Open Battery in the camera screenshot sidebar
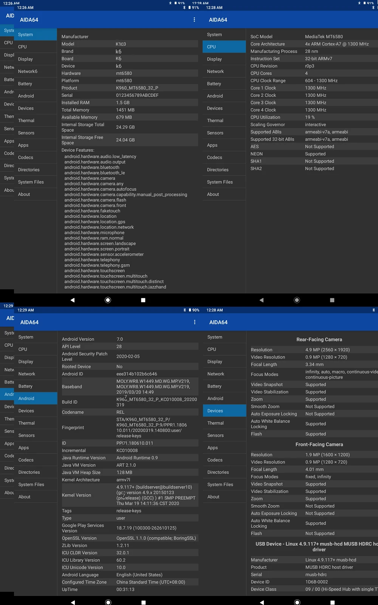This screenshot has width=378, height=605. tap(225, 386)
